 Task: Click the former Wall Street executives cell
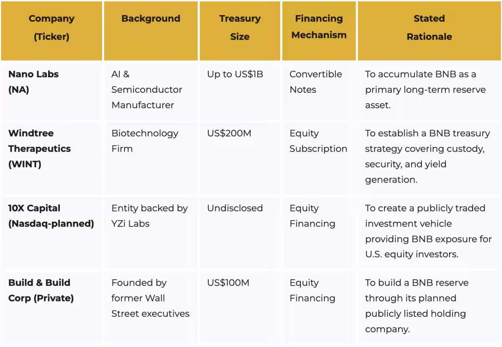[x=150, y=298]
